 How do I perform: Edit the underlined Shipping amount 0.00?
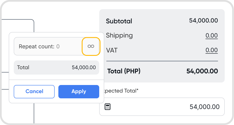pos(211,36)
